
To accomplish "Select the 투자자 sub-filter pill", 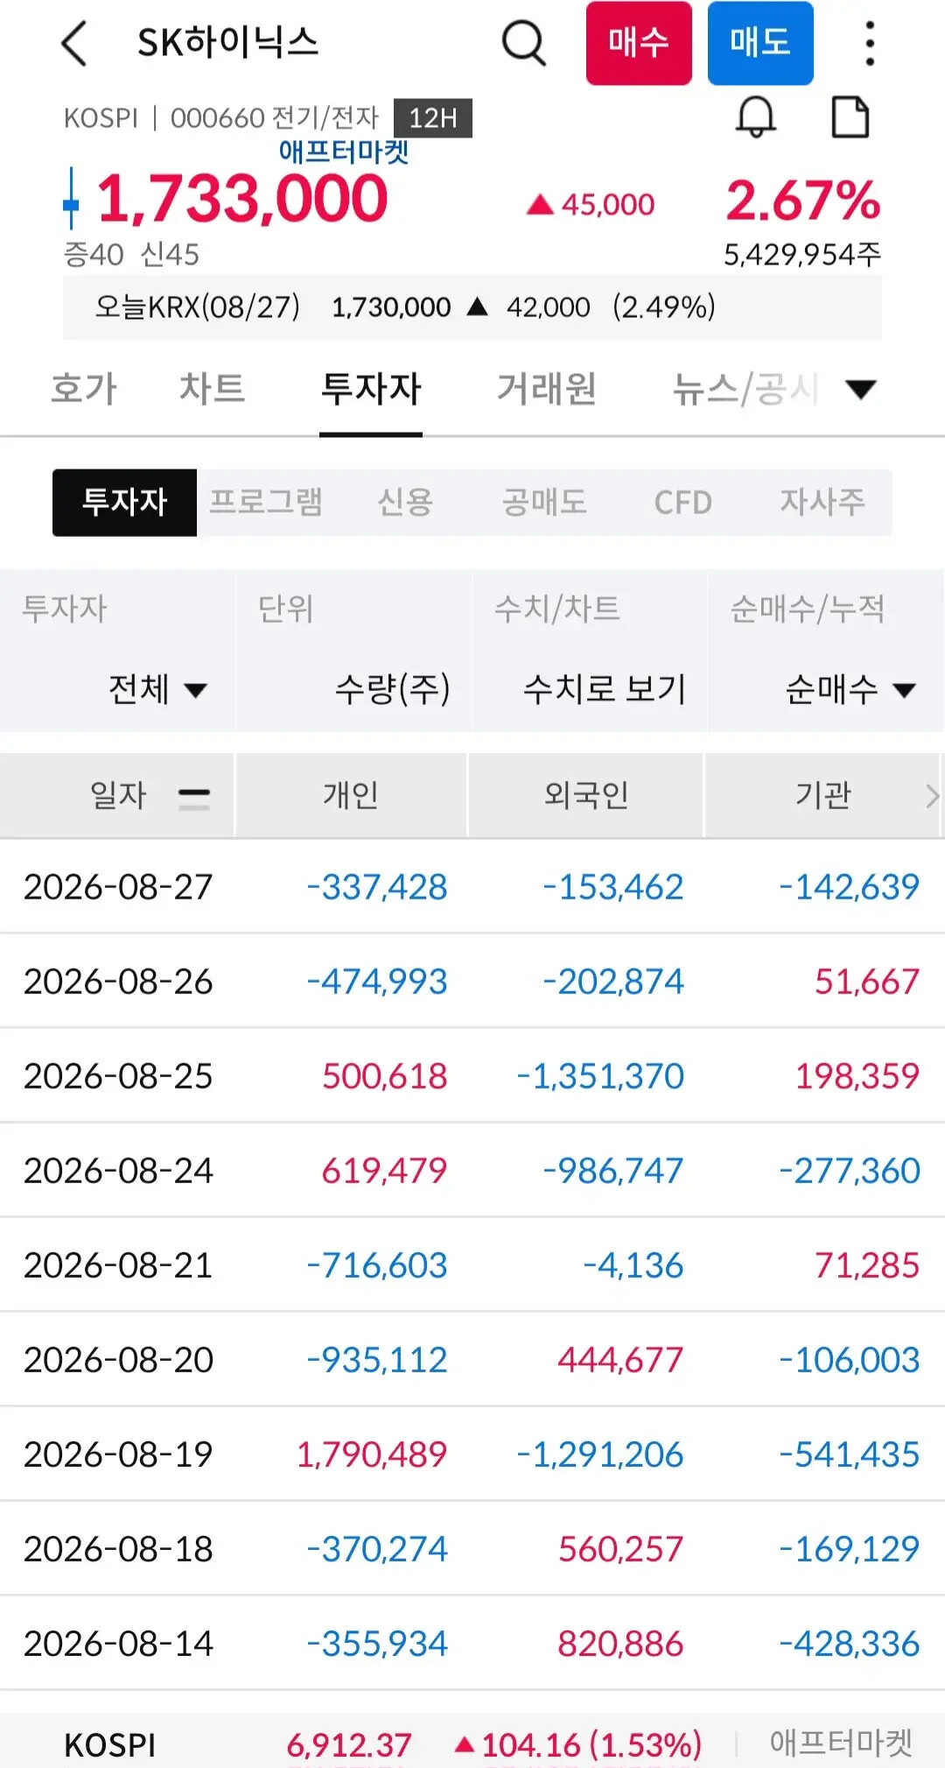I will (124, 503).
